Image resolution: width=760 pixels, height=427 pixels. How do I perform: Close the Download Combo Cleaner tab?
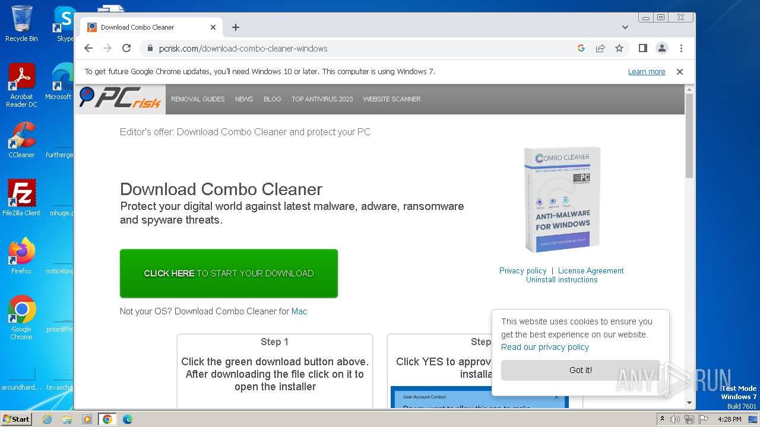213,27
